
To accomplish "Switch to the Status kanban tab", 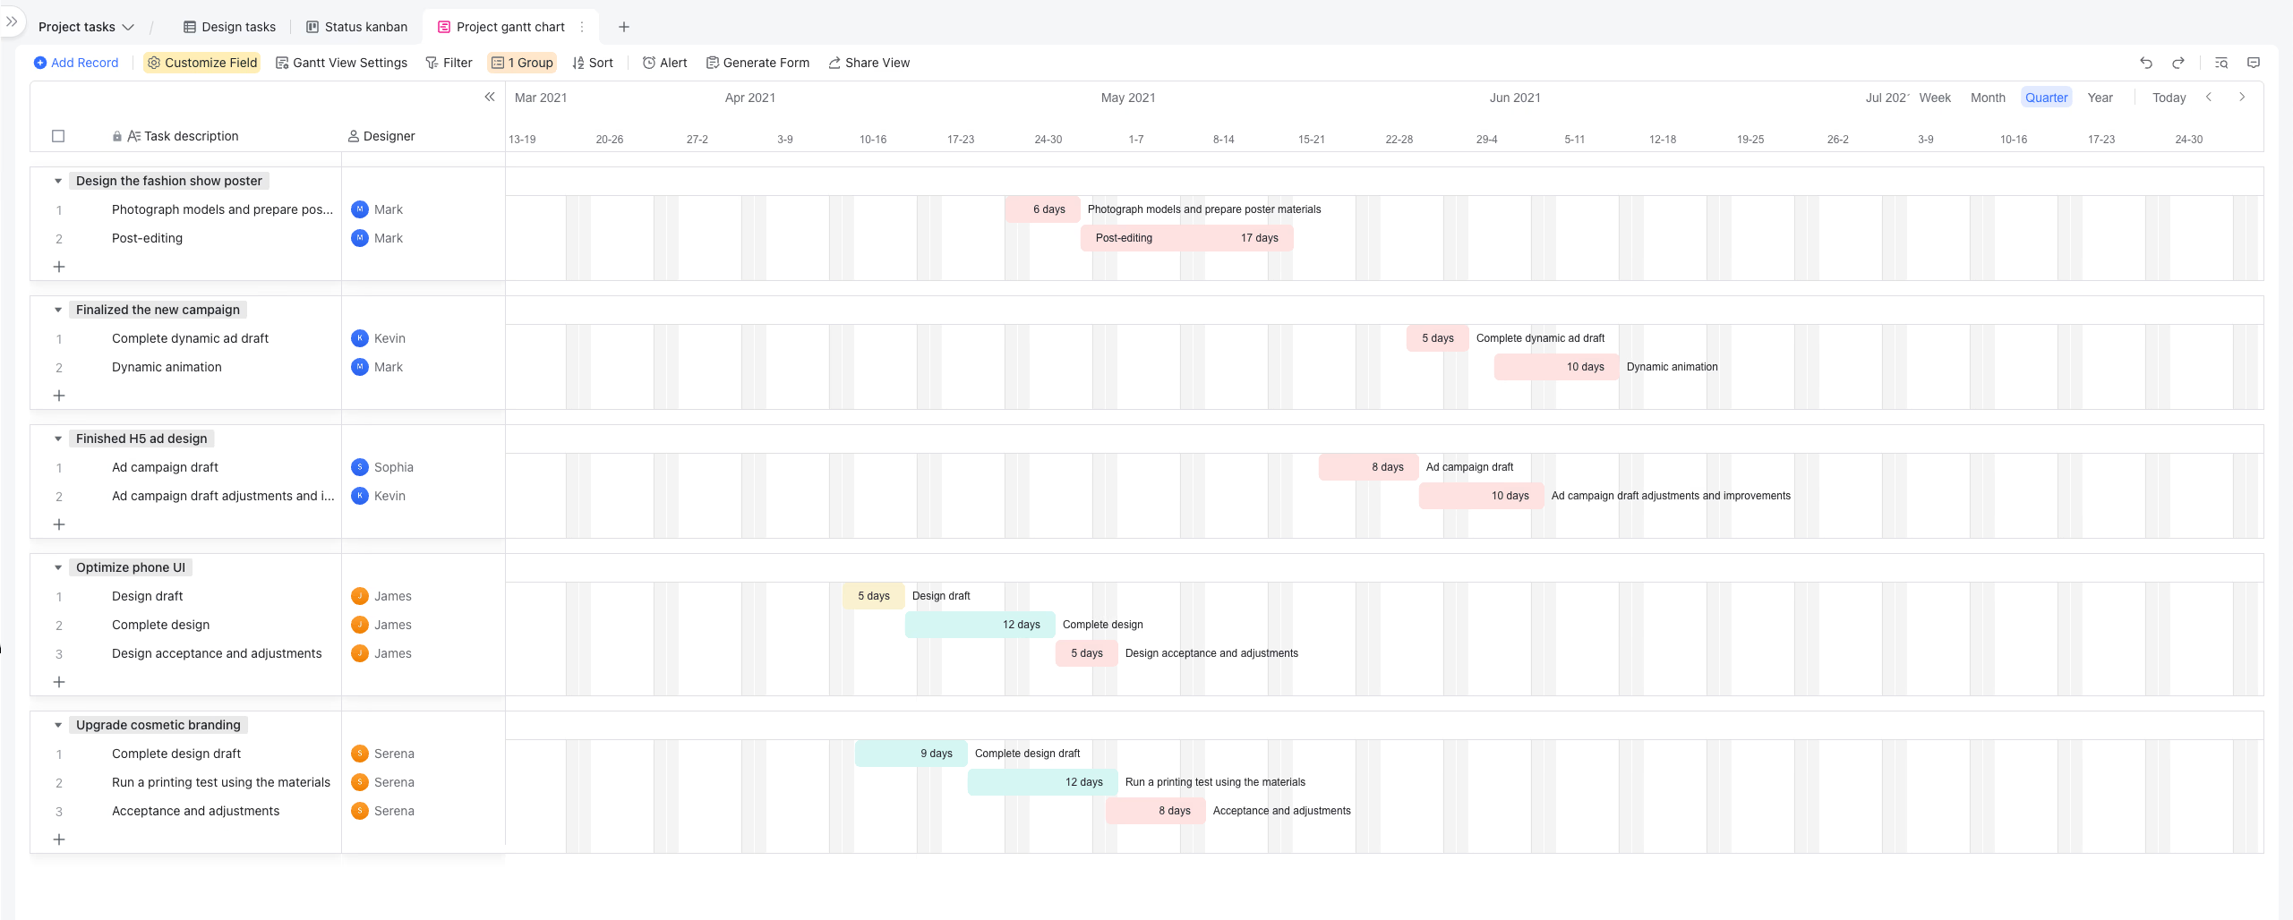I will [356, 27].
